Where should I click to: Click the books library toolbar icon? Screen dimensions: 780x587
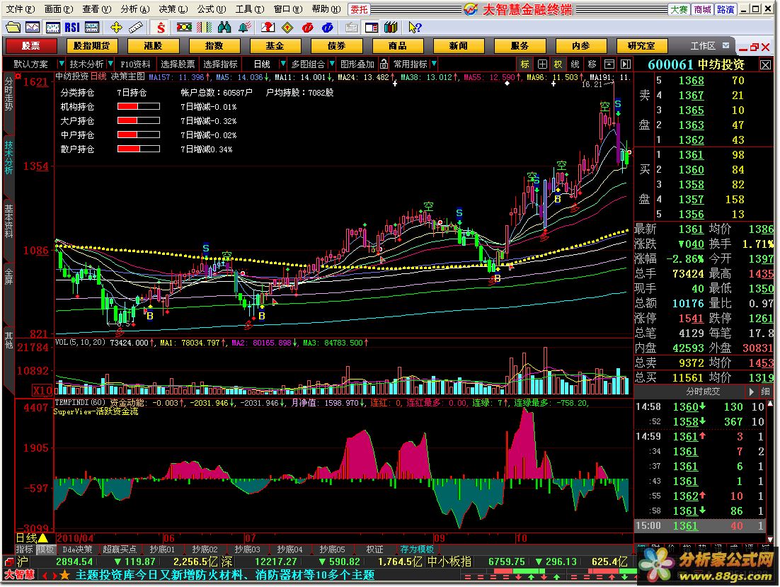click(391, 28)
